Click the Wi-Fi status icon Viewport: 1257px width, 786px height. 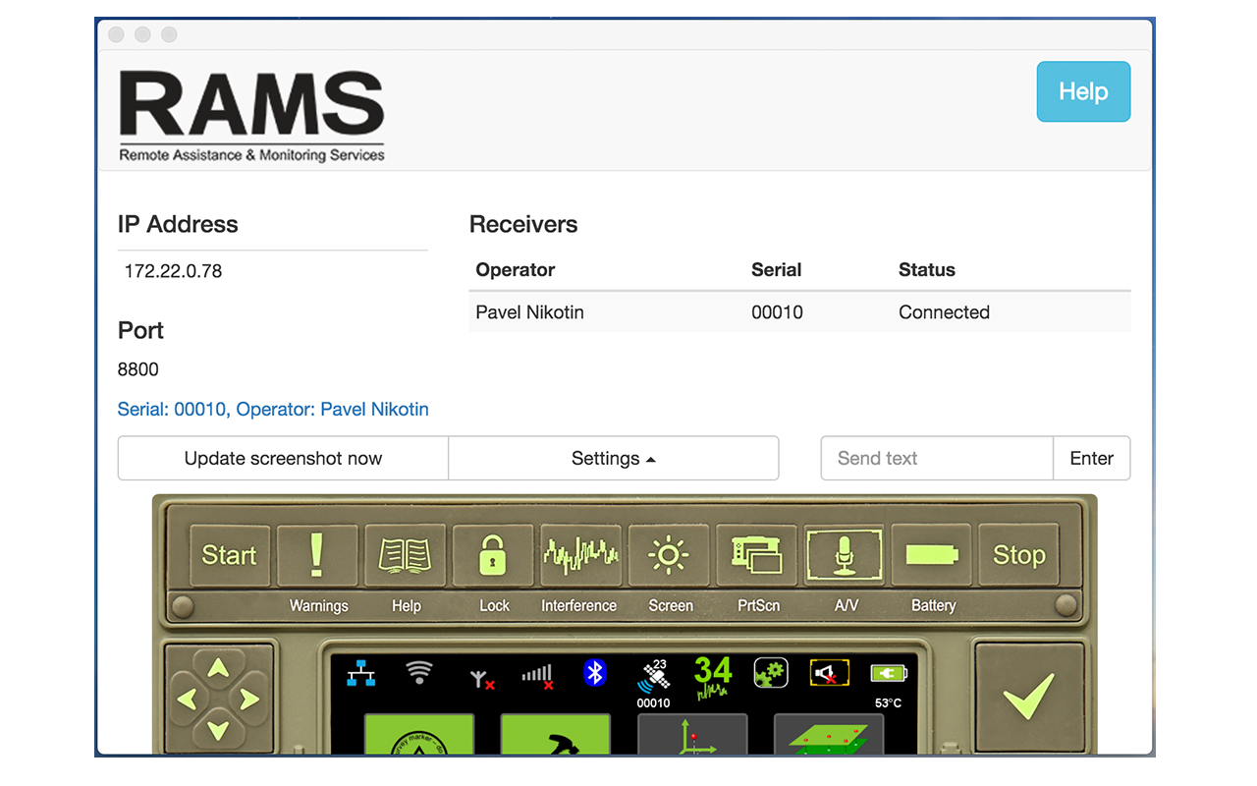pyautogui.click(x=419, y=673)
